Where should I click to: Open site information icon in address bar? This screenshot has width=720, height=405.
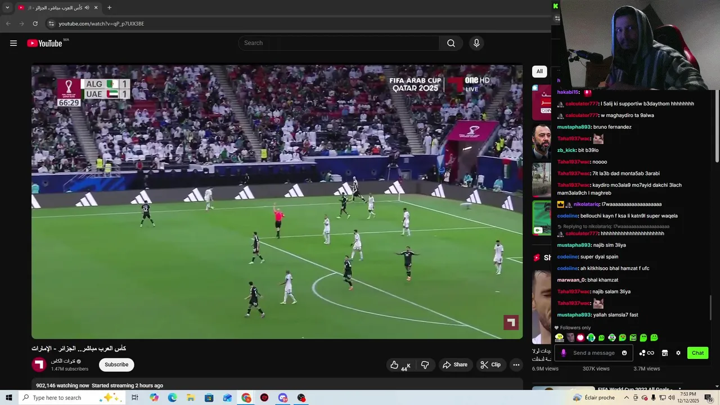tap(51, 24)
